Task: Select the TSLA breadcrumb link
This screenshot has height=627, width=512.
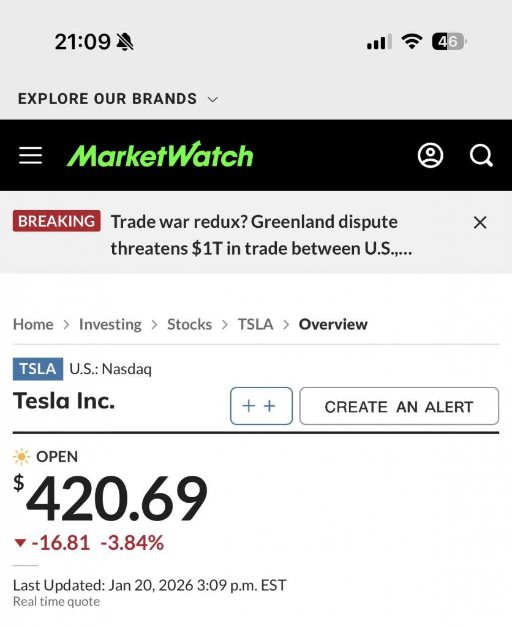Action: 255,325
